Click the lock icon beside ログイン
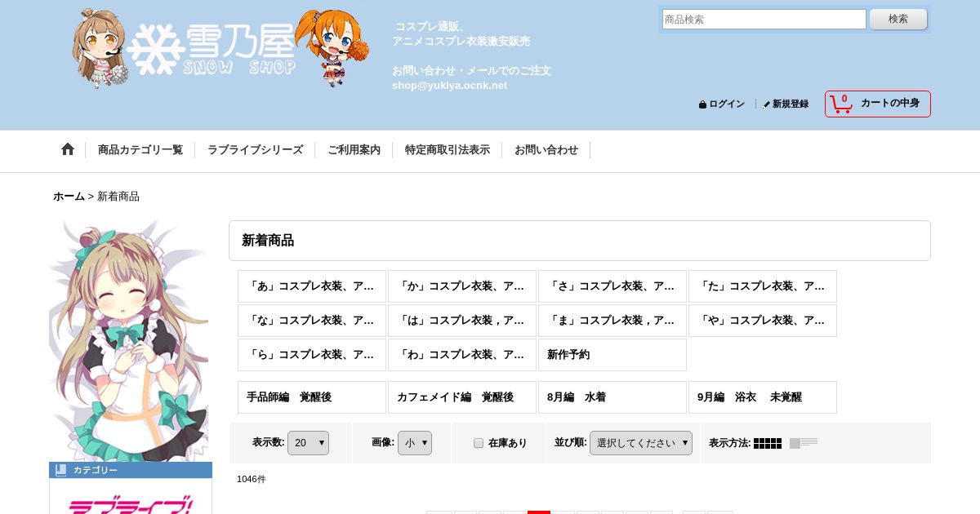 click(x=702, y=104)
